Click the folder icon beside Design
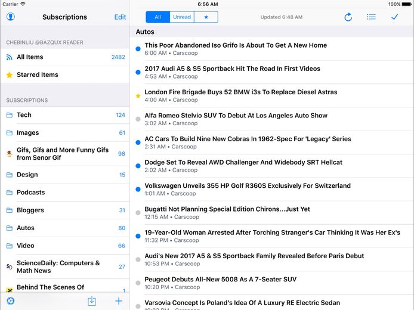414x310 pixels. click(9, 175)
